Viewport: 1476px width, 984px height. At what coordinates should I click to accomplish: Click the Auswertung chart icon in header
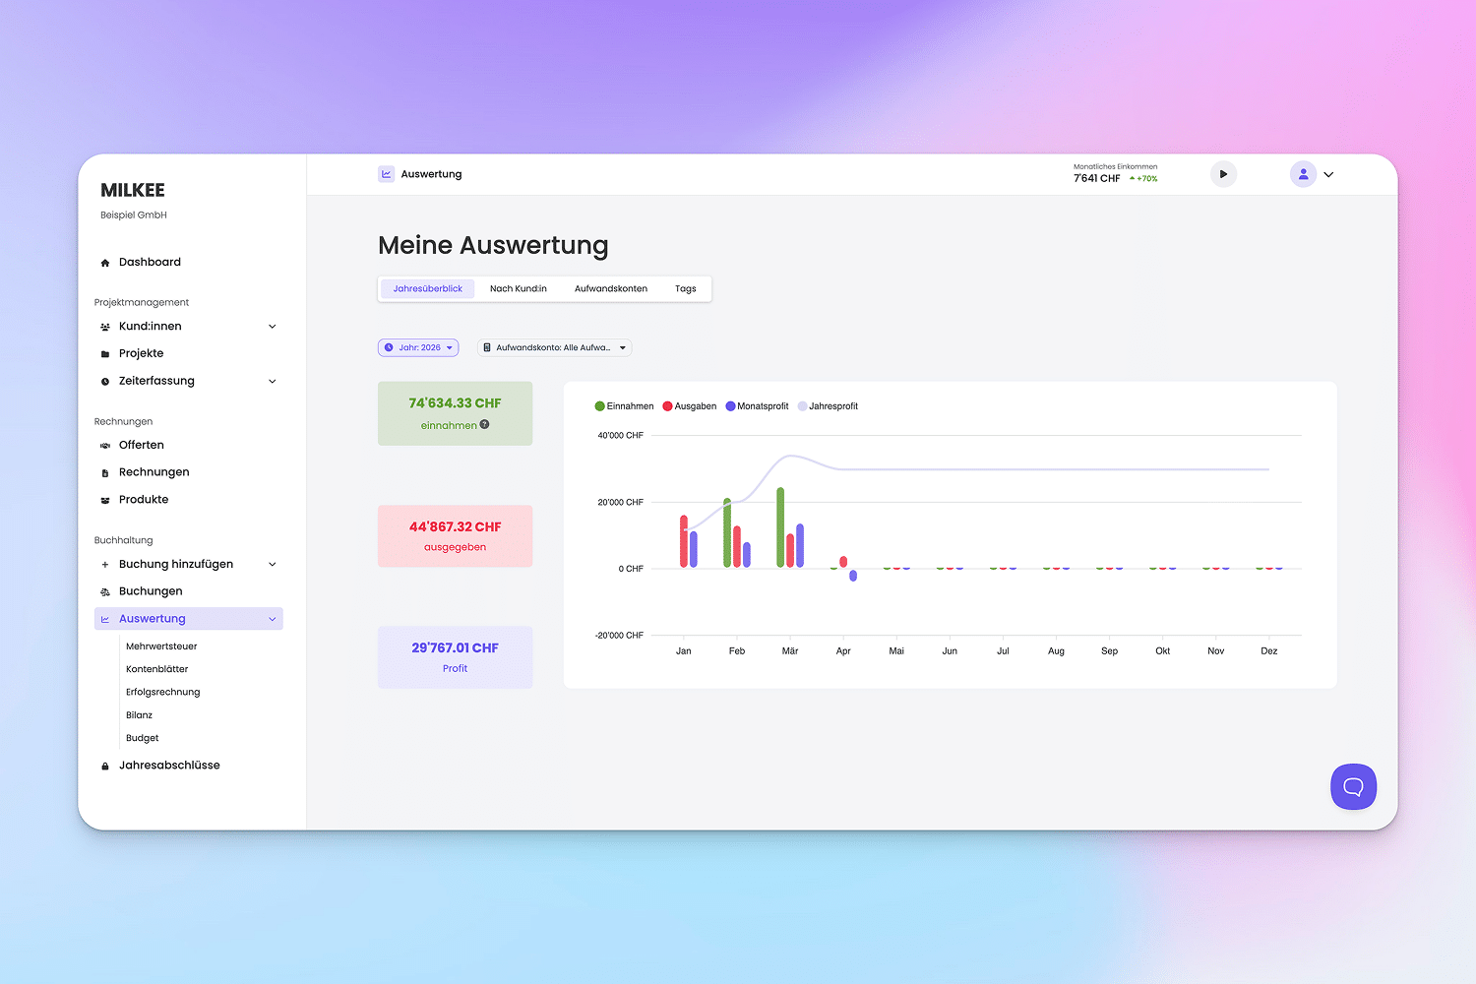(x=387, y=174)
